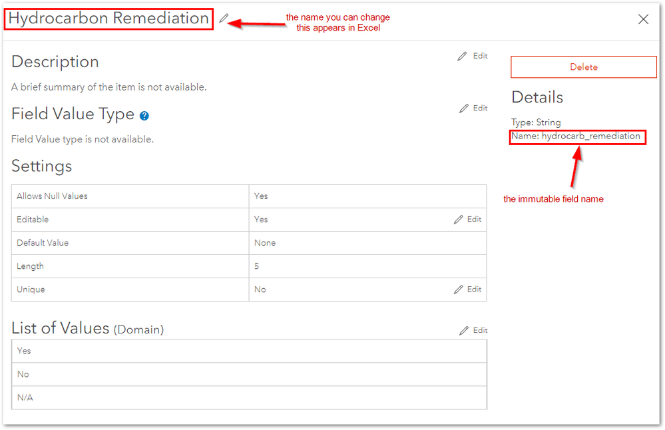
Task: Click the Default Value row
Action: [130, 243]
